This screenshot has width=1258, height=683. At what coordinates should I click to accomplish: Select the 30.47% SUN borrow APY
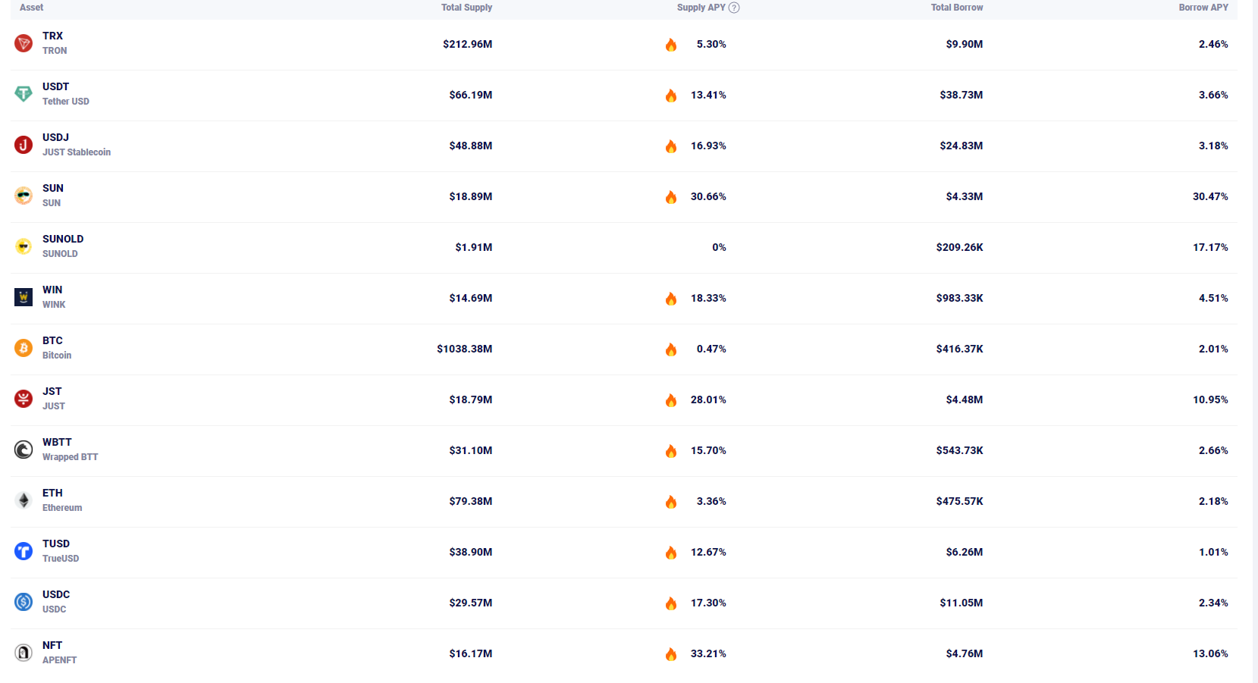click(x=1210, y=196)
